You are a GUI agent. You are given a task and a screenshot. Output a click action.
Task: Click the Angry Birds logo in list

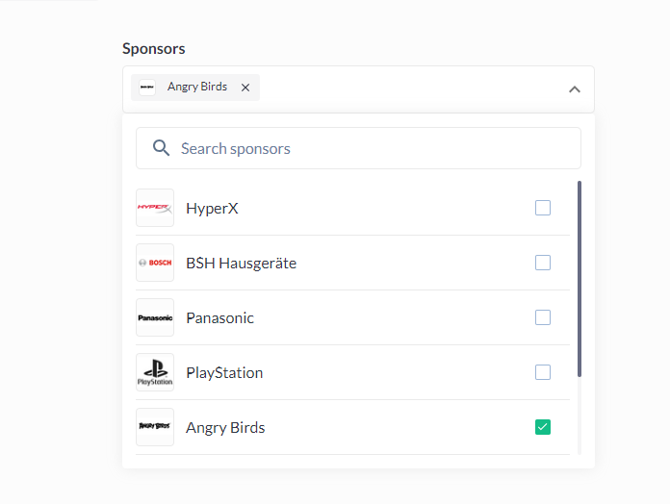tap(155, 427)
